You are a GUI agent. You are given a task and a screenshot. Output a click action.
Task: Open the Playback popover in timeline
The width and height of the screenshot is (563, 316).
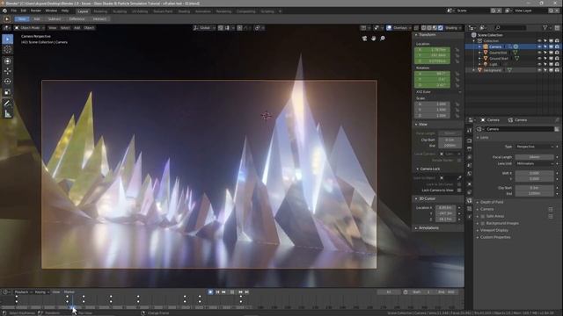point(24,292)
